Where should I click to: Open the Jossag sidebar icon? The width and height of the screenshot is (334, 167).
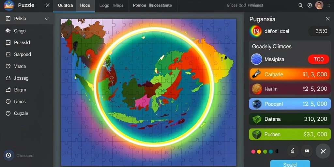(8, 78)
